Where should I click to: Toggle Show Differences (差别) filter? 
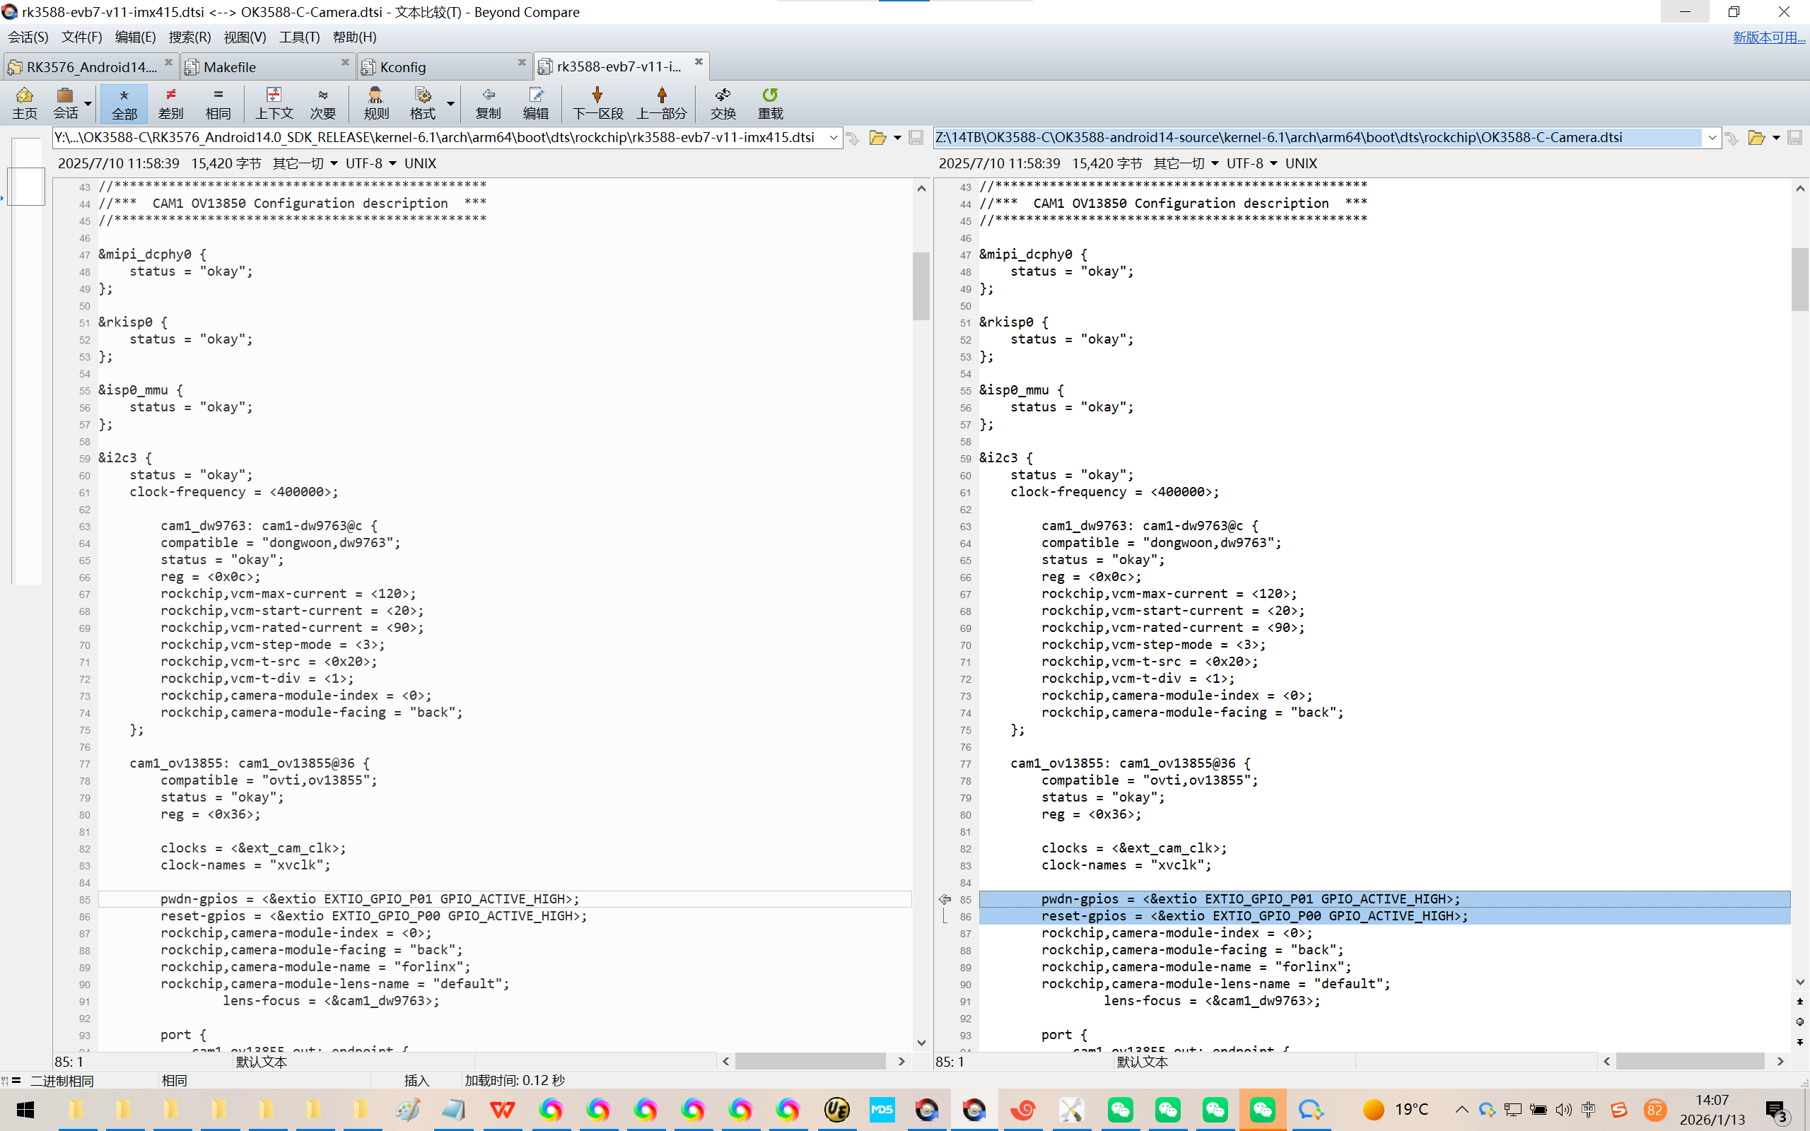point(170,102)
